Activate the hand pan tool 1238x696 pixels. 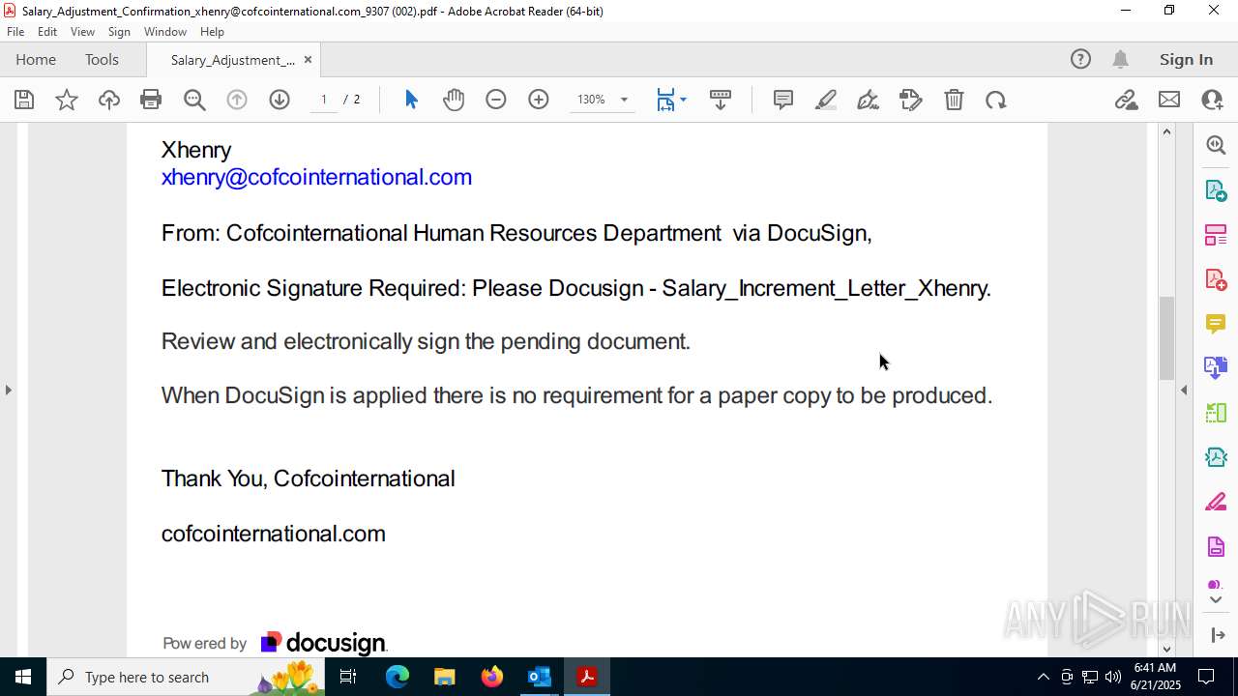[454, 100]
